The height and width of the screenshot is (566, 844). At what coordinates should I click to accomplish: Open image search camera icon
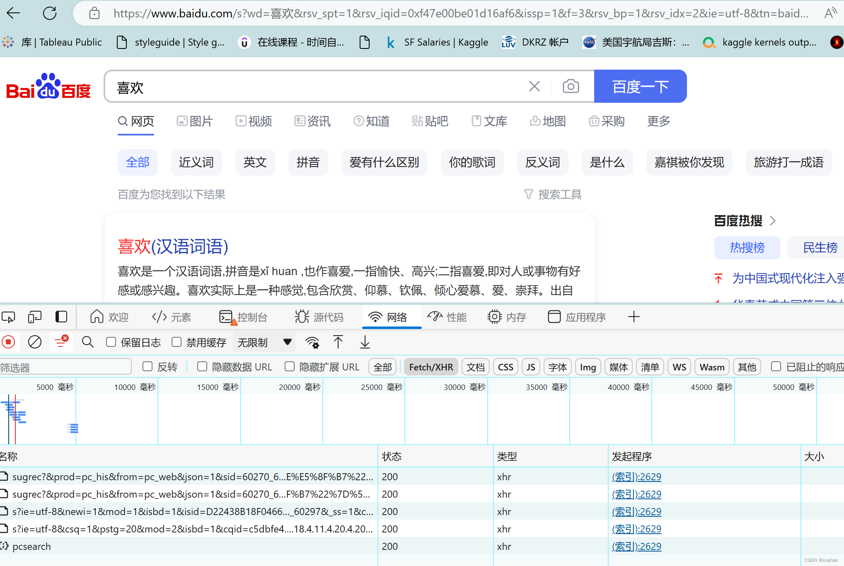[571, 86]
